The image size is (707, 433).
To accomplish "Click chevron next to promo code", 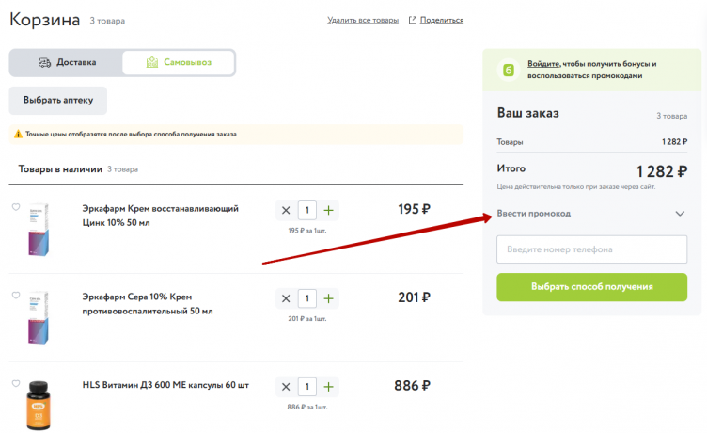I will coord(681,214).
